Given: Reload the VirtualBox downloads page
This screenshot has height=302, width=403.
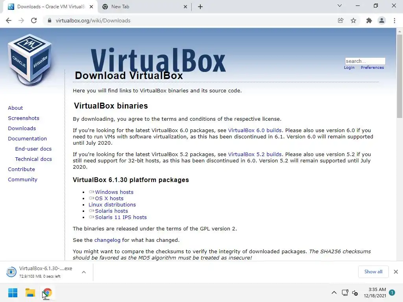Looking at the screenshot, I should click(34, 20).
